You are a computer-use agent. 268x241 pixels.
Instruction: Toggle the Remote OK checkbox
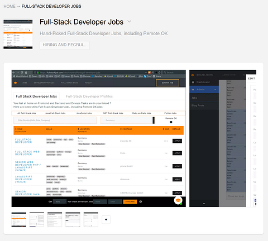pyautogui.click(x=171, y=122)
